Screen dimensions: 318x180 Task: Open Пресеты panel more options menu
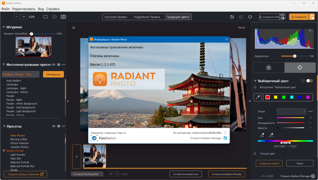pos(63,126)
